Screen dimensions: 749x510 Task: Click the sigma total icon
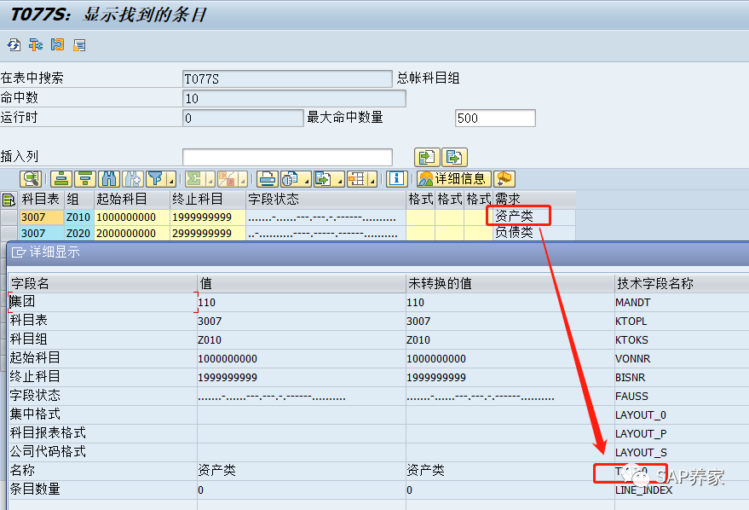click(195, 179)
